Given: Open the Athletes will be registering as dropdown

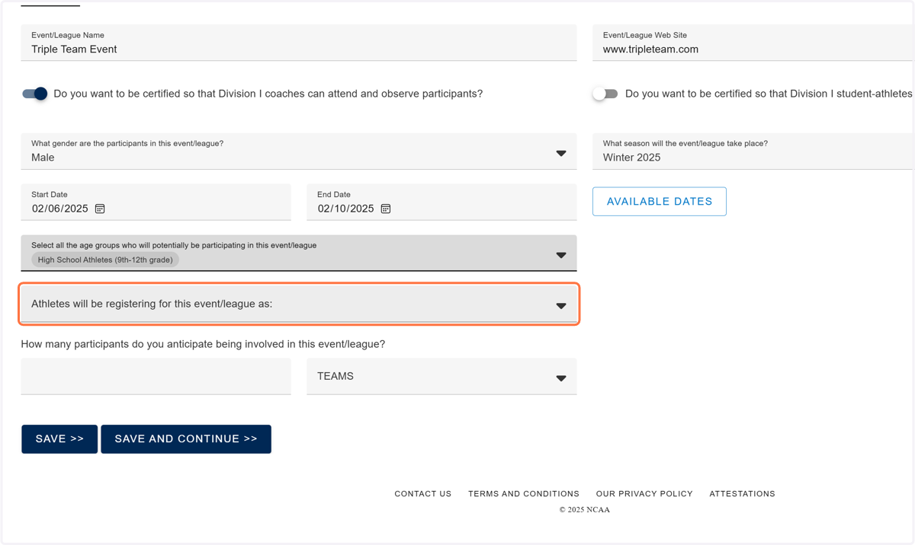Looking at the screenshot, I should point(299,304).
